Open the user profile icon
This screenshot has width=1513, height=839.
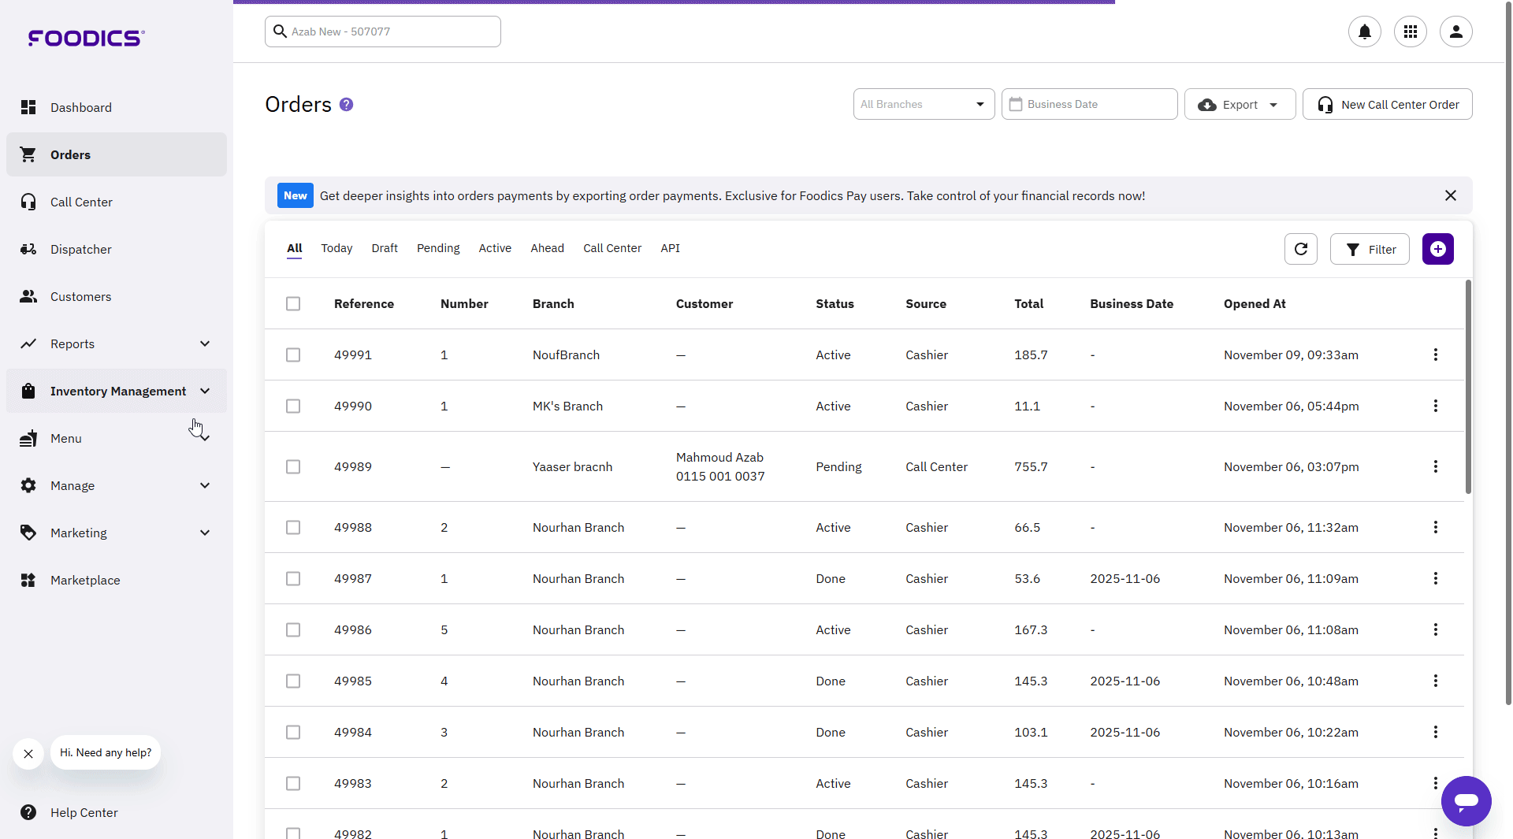tap(1455, 32)
